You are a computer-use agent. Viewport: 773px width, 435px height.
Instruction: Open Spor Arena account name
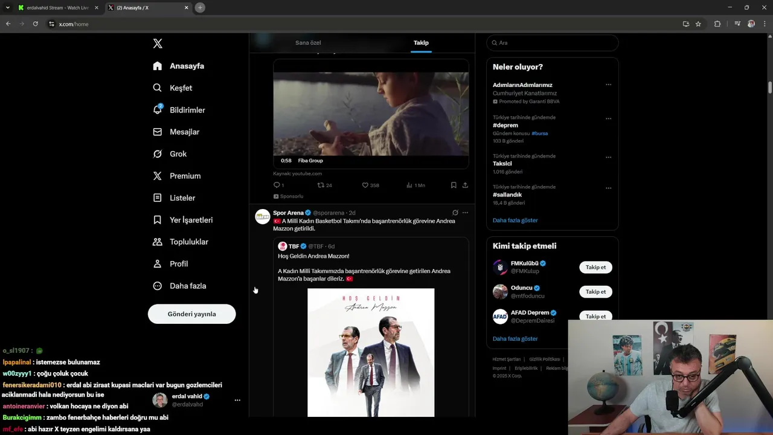(288, 213)
